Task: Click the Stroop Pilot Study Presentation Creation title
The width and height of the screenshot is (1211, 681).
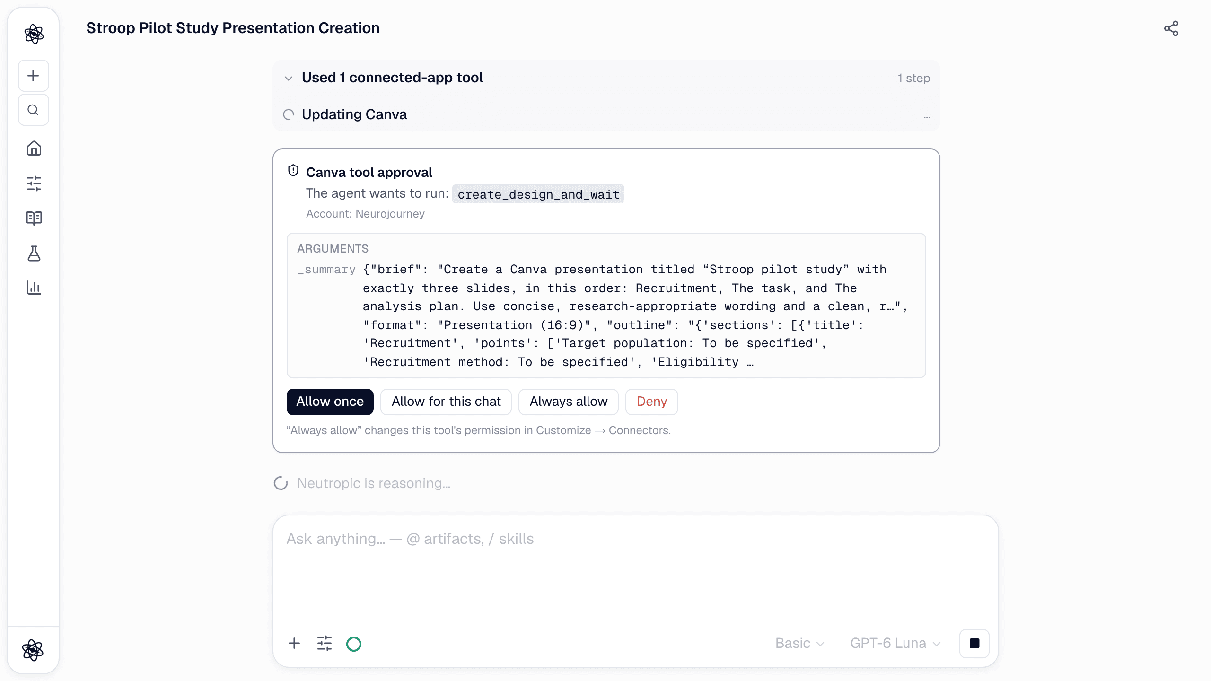Action: pos(233,28)
